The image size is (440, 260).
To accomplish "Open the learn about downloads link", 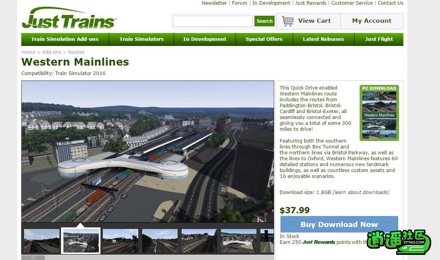I will click(x=361, y=192).
